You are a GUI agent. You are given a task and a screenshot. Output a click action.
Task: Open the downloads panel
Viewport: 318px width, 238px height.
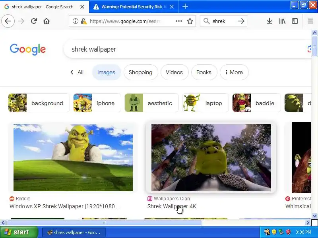270,21
